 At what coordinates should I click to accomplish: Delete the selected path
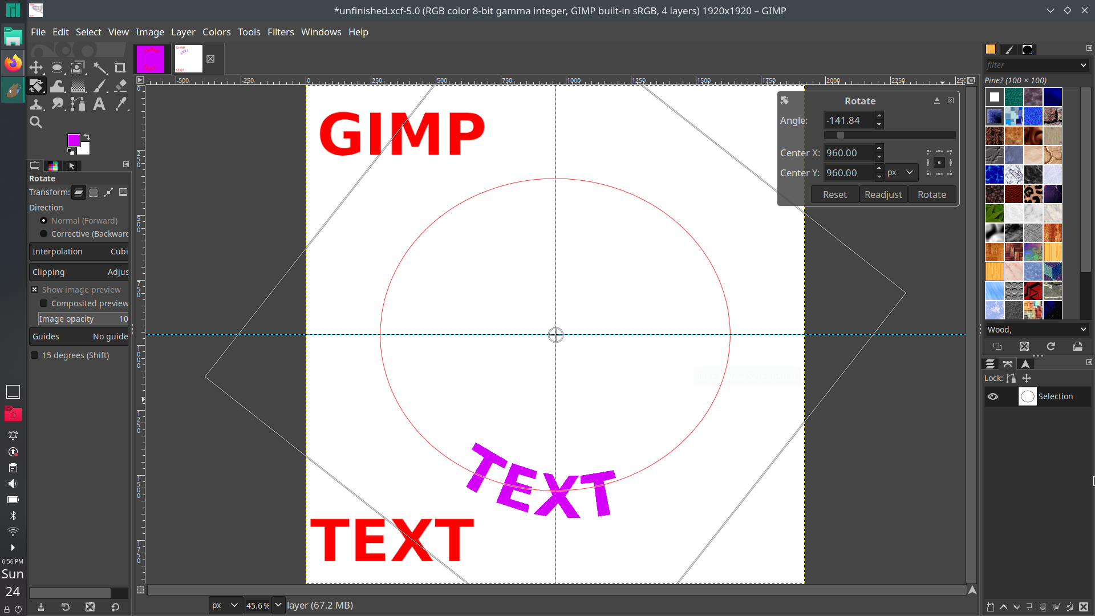(1084, 607)
